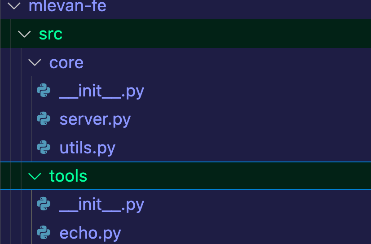The width and height of the screenshot is (371, 244).
Task: Click Python icon of __init__.py in core folder
Action: click(44, 91)
